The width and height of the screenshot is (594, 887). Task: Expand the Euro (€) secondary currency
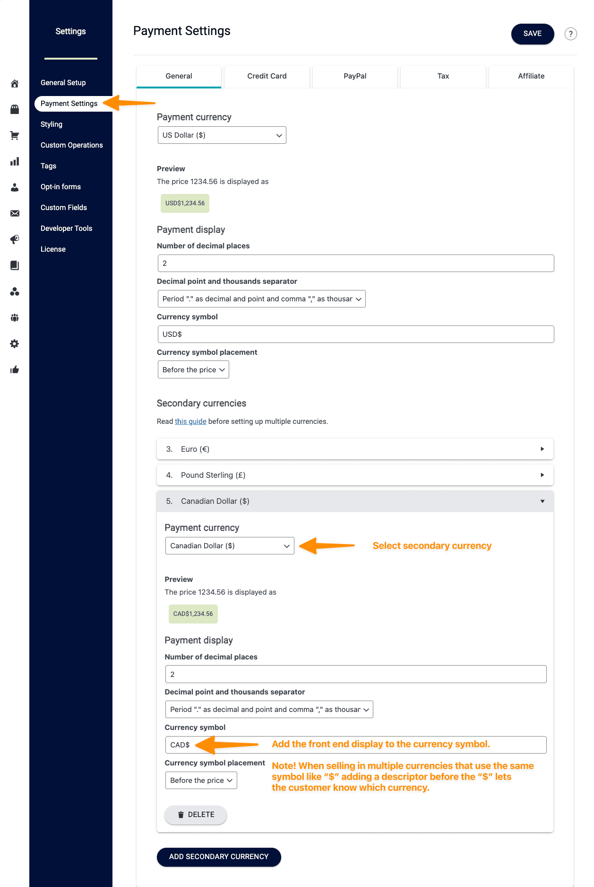pos(354,449)
